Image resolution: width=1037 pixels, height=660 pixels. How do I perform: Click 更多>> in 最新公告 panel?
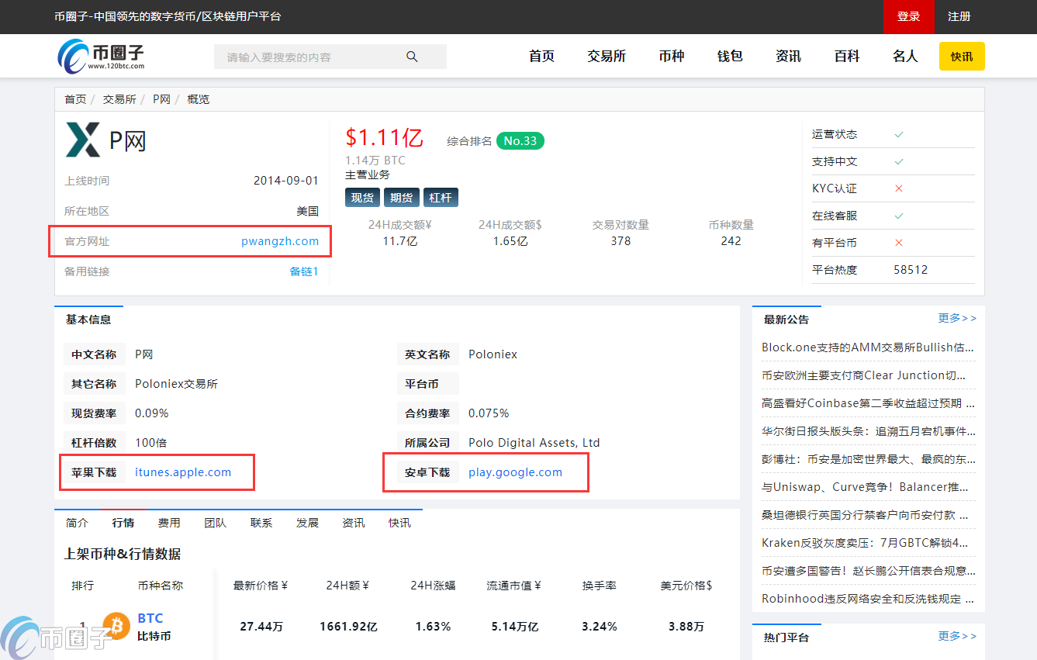click(957, 318)
